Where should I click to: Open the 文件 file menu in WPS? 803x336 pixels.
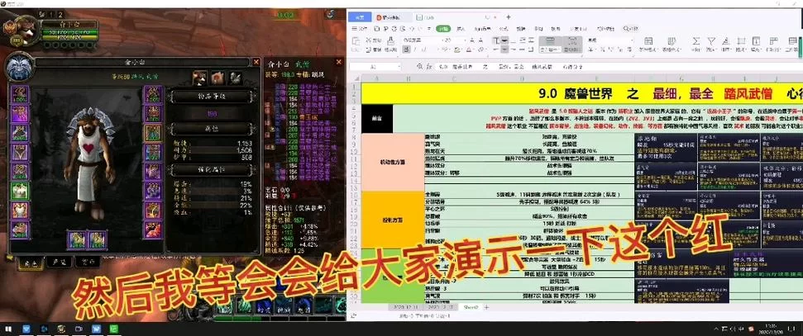[x=361, y=29]
